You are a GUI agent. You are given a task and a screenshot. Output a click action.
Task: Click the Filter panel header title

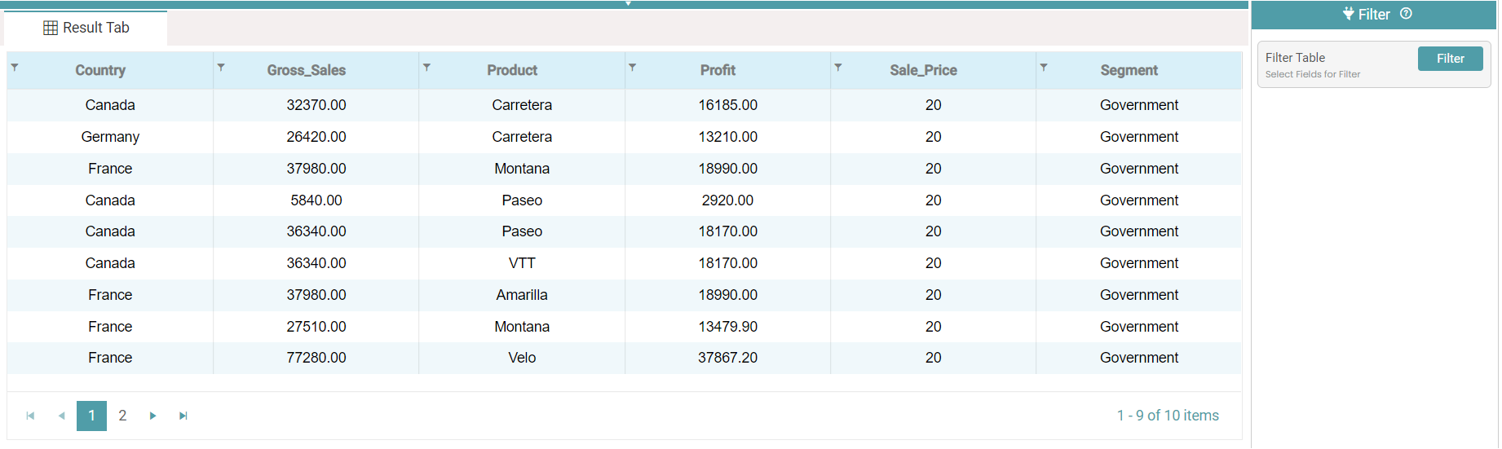tap(1373, 15)
